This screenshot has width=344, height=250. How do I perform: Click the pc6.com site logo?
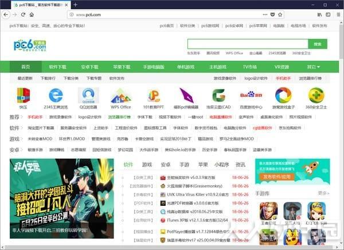[30, 45]
